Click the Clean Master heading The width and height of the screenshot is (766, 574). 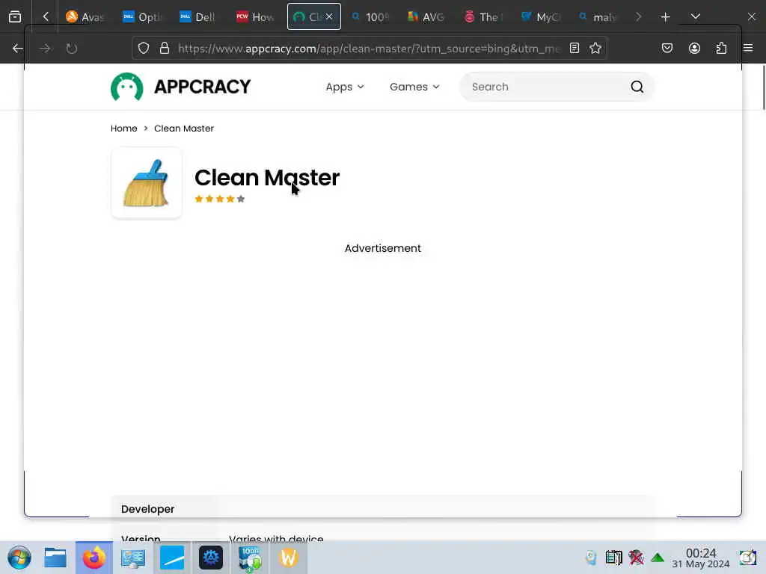pyautogui.click(x=267, y=178)
